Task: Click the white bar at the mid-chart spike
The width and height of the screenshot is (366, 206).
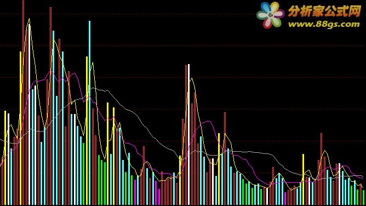Action: click(x=189, y=134)
